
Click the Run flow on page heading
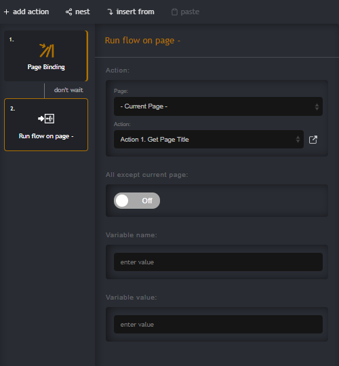click(142, 41)
